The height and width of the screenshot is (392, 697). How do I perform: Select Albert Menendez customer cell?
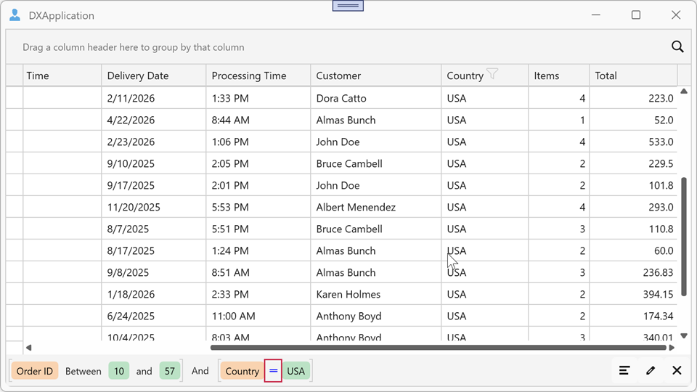(376, 207)
